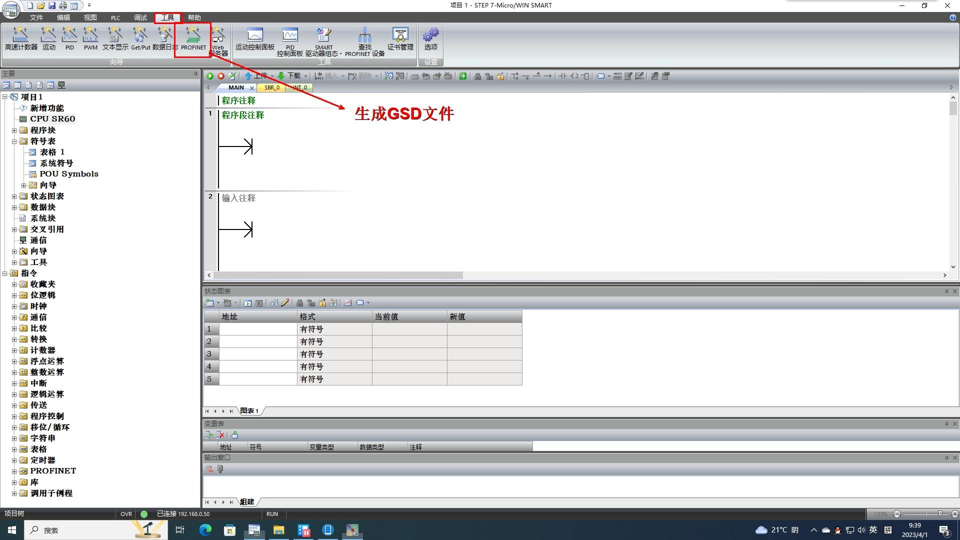Open the File (文件) menu
Screen dimensions: 960x540
[x=36, y=17]
